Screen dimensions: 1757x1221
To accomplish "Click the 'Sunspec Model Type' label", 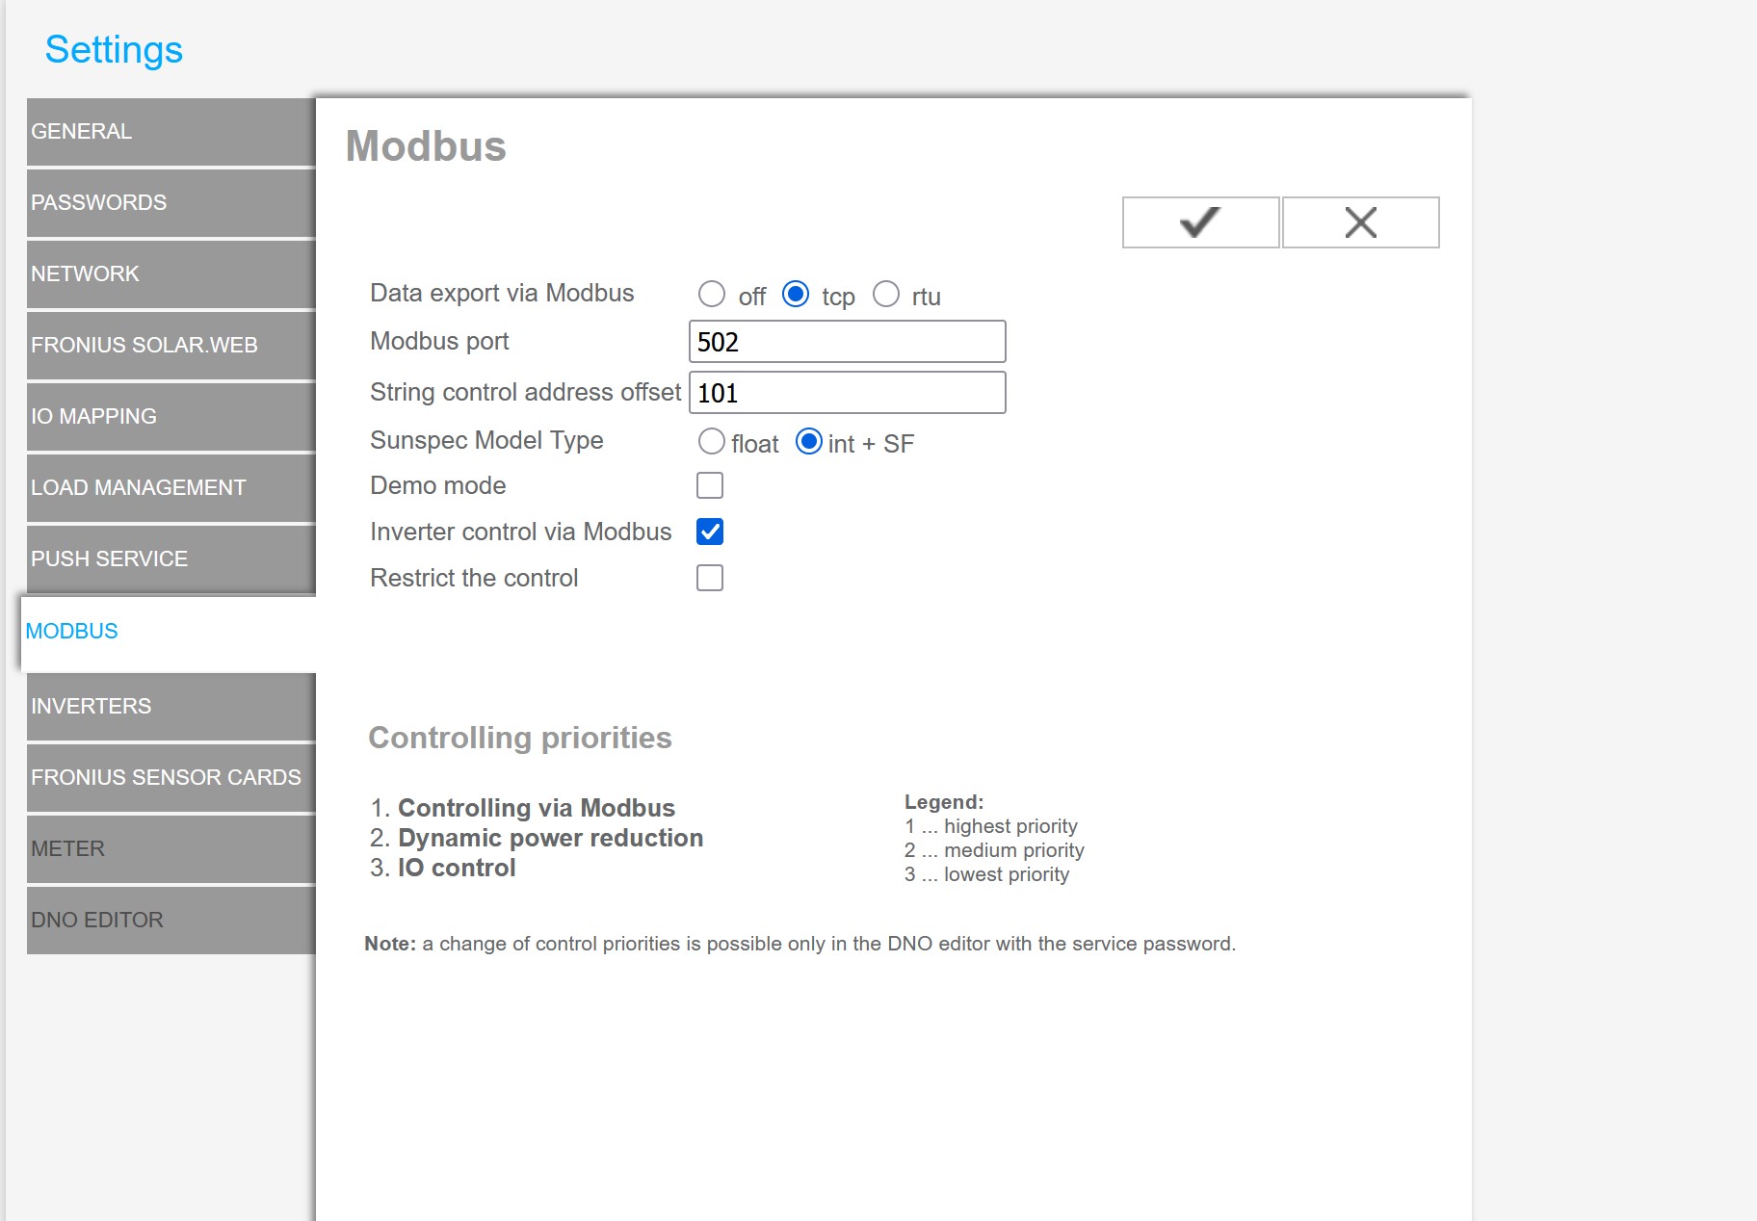I will 486,440.
